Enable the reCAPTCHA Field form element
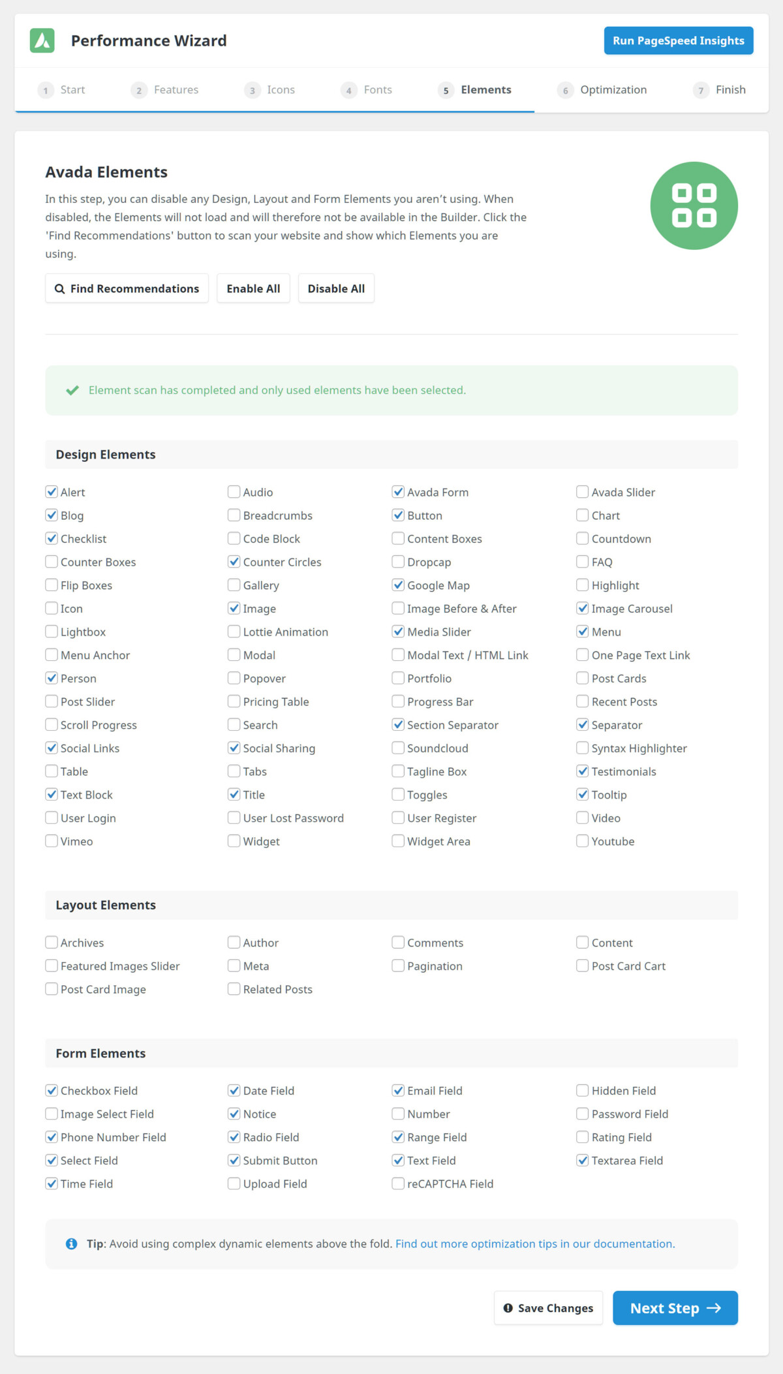 pyautogui.click(x=397, y=1183)
